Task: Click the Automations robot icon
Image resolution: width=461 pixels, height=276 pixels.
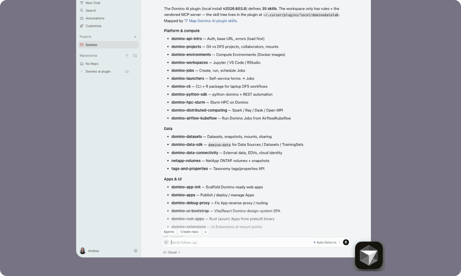Action: (x=82, y=18)
